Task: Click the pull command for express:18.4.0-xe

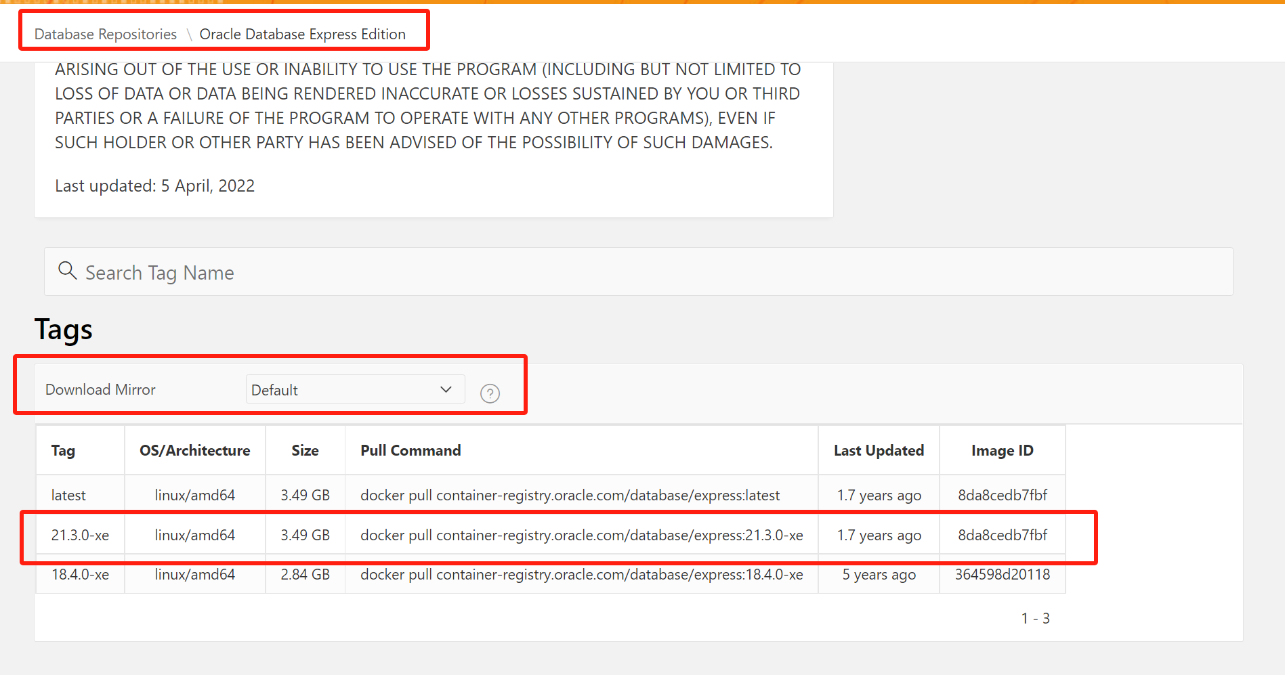Action: 581,575
